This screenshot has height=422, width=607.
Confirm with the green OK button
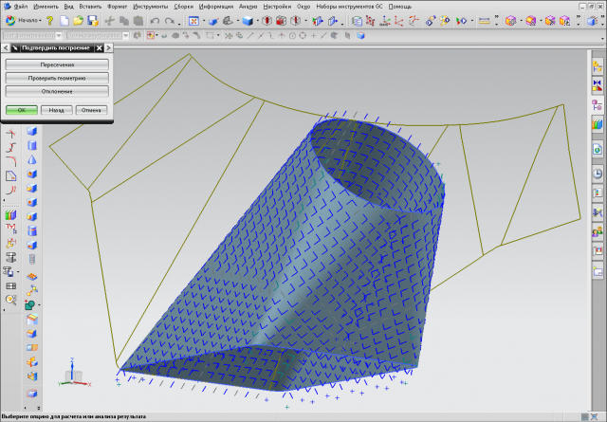21,110
